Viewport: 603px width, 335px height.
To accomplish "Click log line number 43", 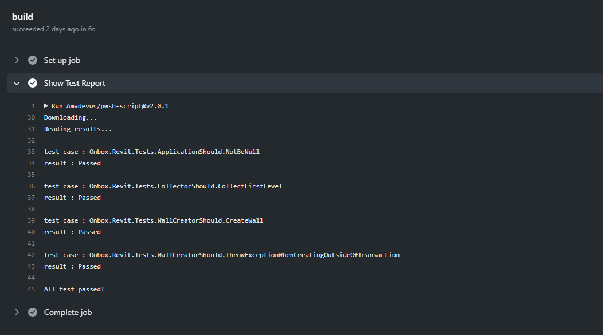I will click(31, 267).
